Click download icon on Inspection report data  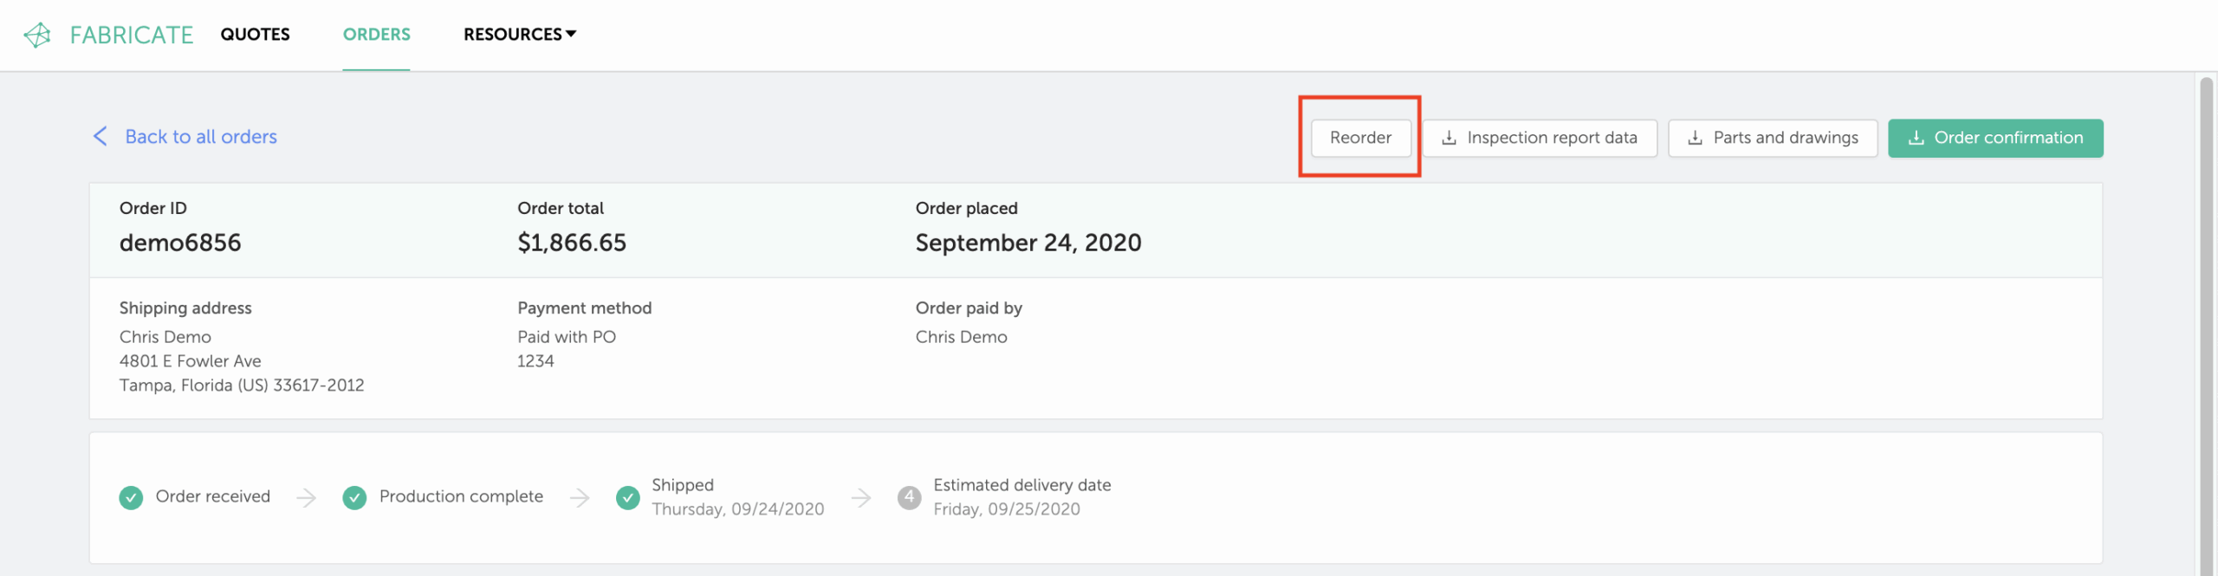pos(1449,138)
